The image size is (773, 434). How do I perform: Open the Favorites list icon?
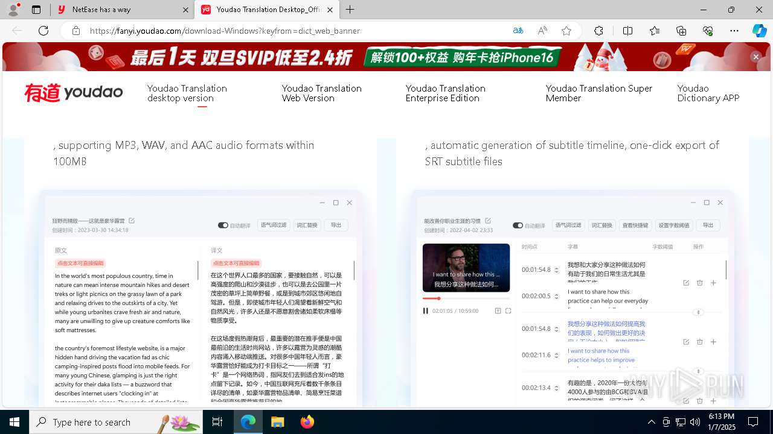point(655,31)
